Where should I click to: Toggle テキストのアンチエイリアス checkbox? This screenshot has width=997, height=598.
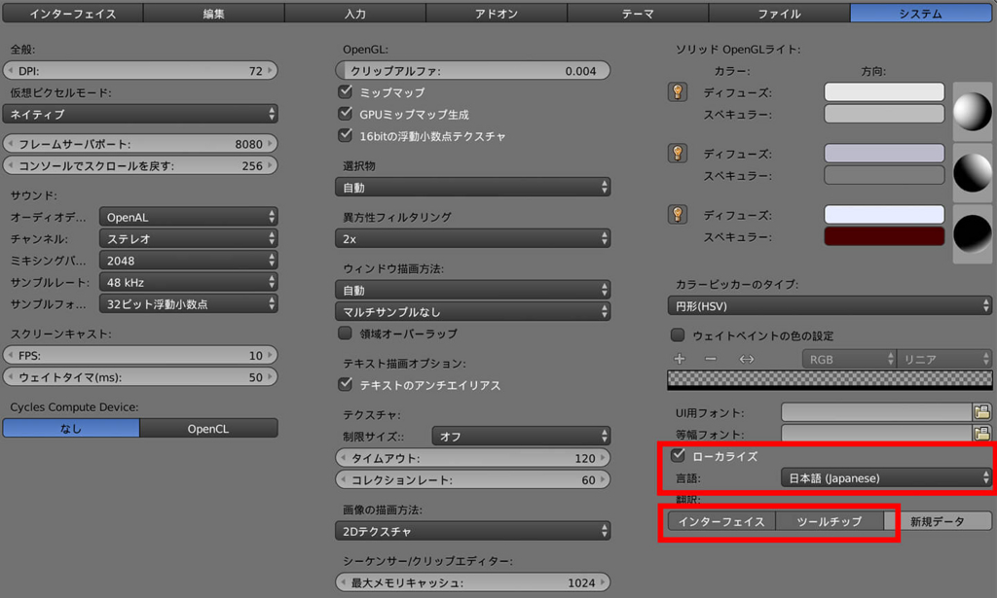(346, 385)
